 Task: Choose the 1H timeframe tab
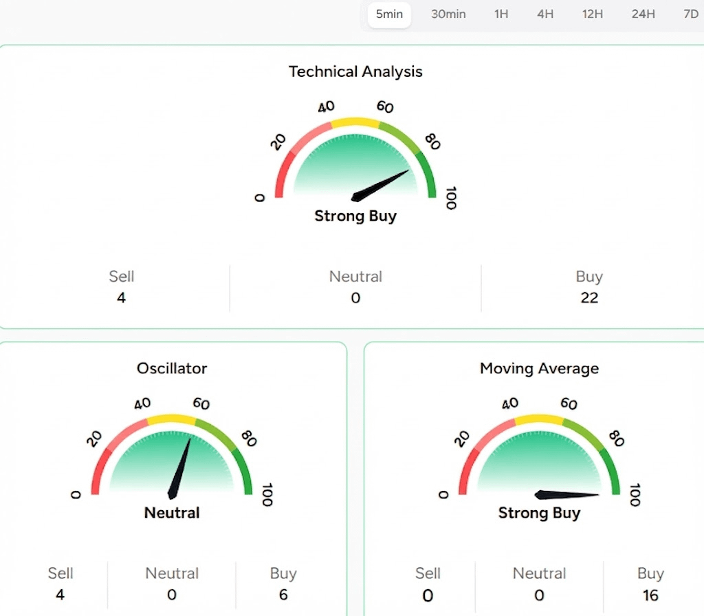(501, 14)
